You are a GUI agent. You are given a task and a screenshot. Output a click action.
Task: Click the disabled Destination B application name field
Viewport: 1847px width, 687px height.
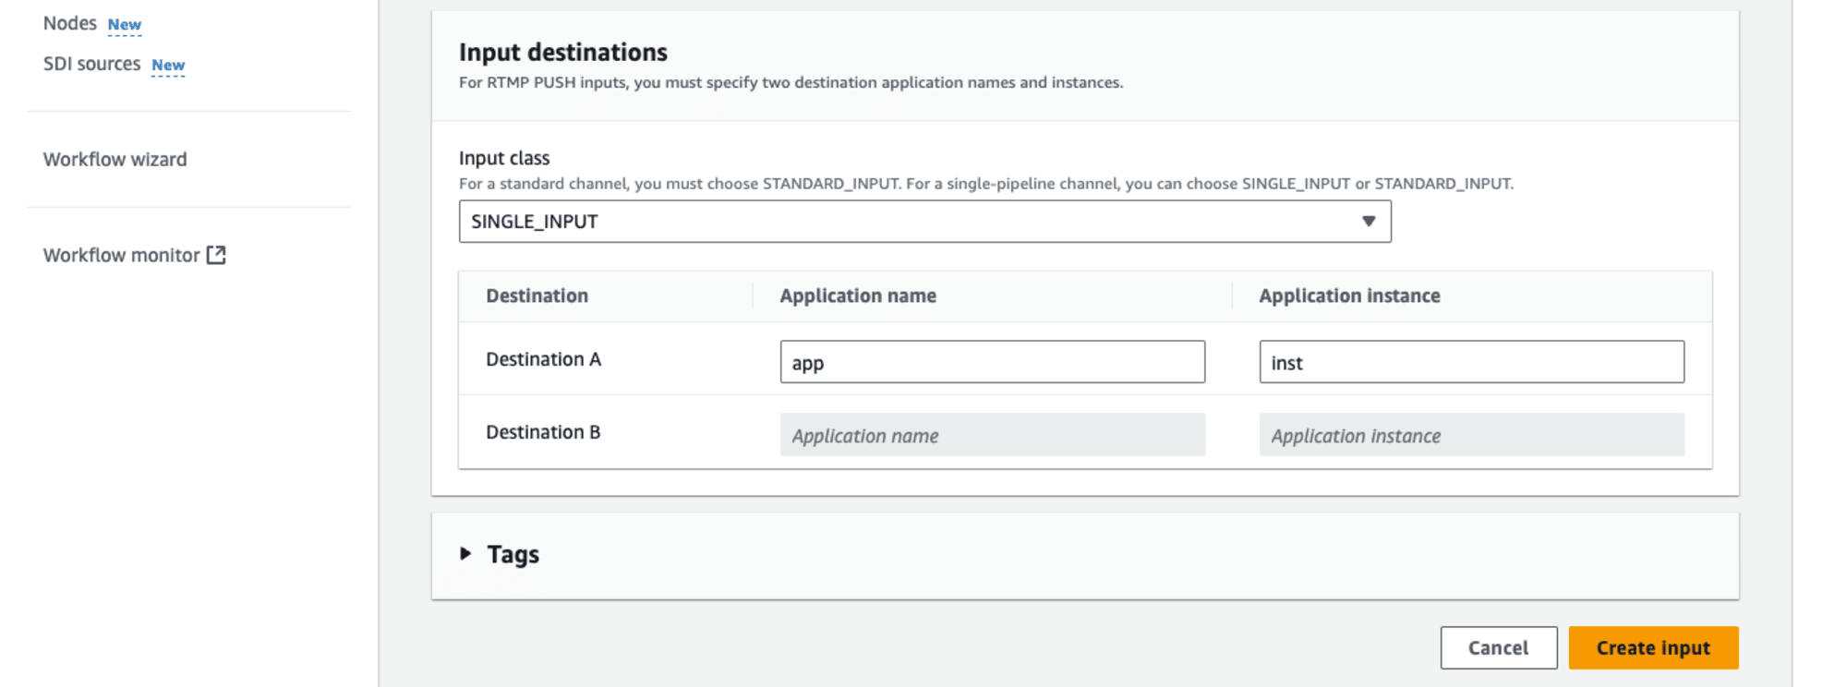(x=992, y=435)
